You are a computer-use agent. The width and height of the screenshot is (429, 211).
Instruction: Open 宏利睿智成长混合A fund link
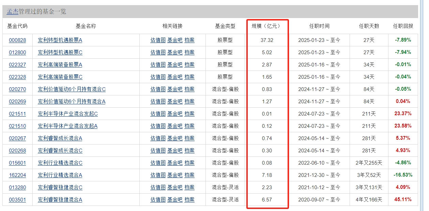[x=60, y=138]
